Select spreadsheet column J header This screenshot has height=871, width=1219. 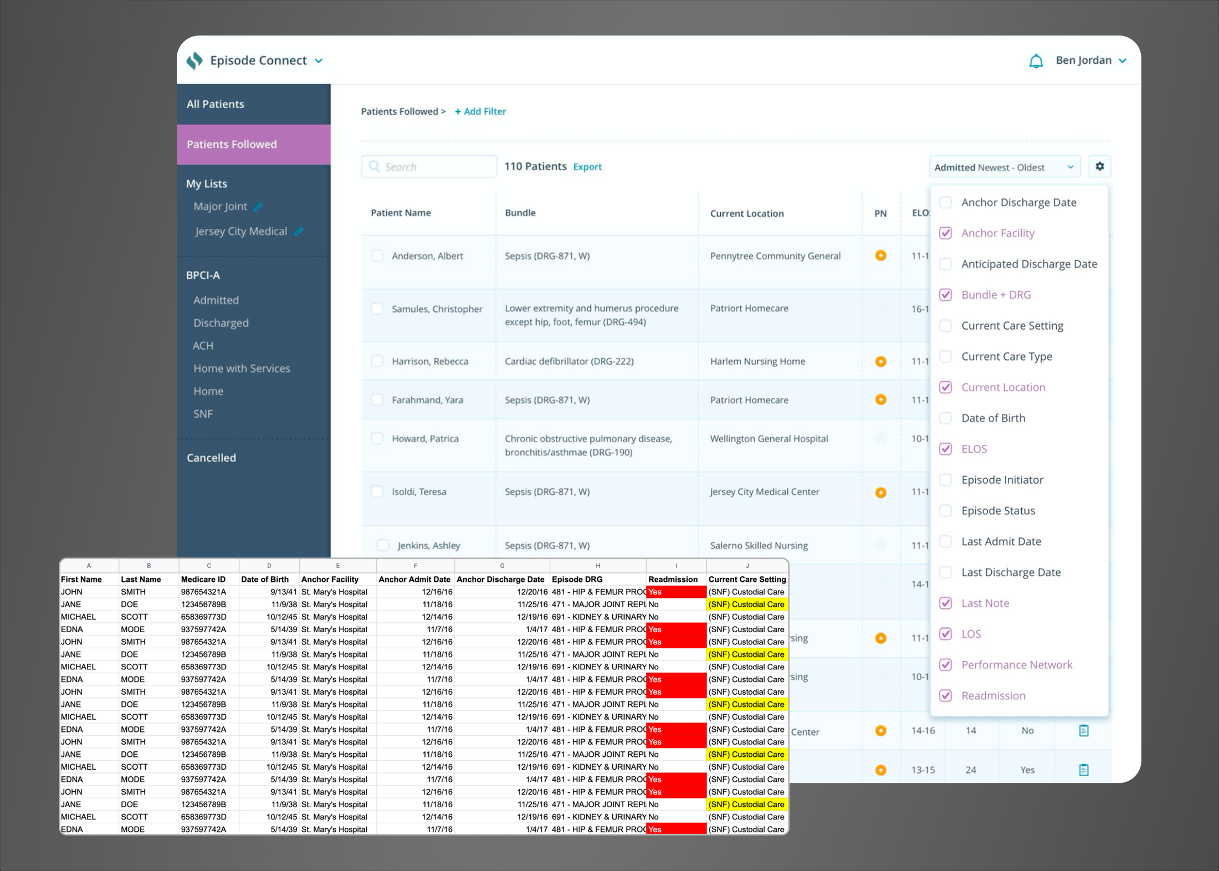747,566
